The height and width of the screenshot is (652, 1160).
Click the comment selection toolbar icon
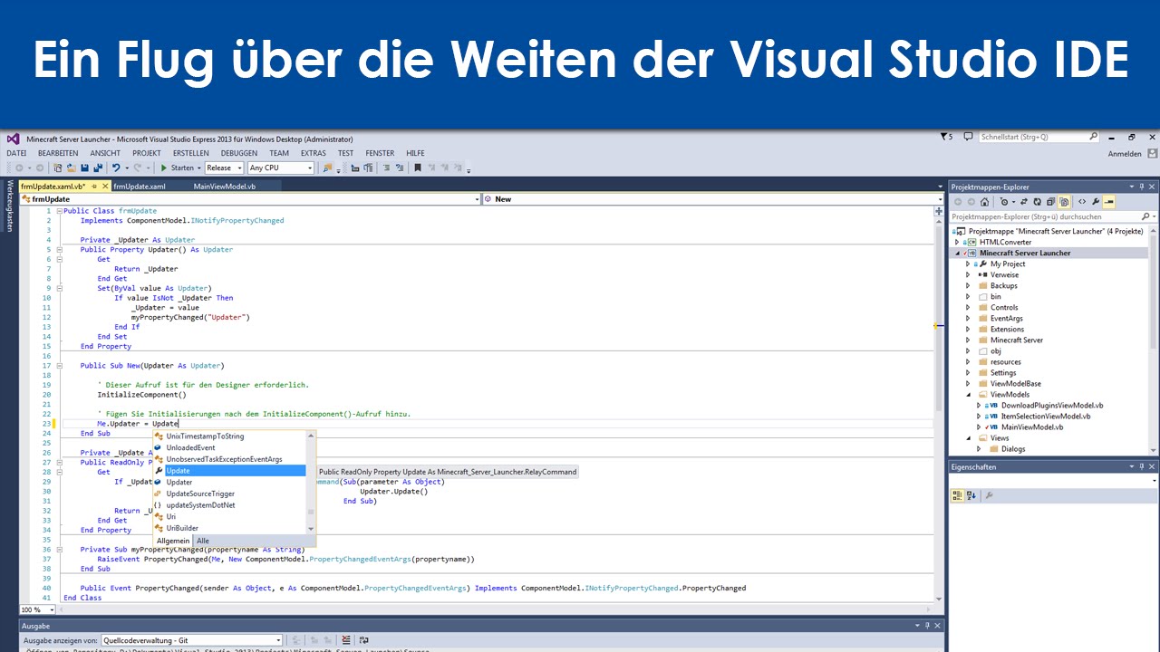tap(385, 168)
